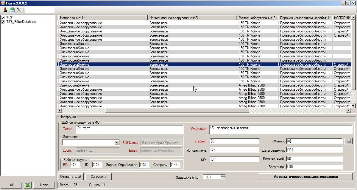Toggle the '15'$_FilterDatabase checkbox
The height and width of the screenshot is (190, 357).
click(3, 22)
